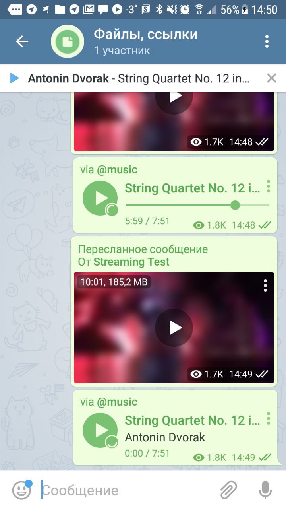This screenshot has height=509, width=286.
Task: Open the emoji picker
Action: (21, 490)
